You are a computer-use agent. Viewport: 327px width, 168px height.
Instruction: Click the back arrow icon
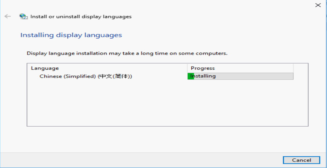[x=7, y=16]
